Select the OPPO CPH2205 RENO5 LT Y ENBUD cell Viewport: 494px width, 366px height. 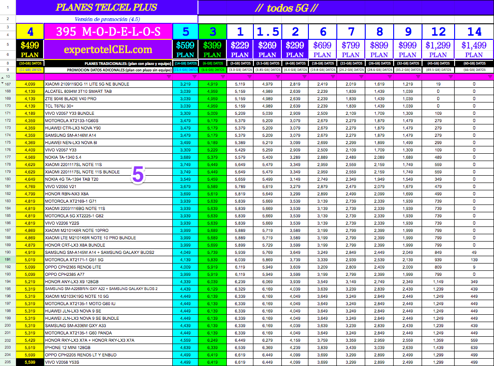tap(108, 355)
